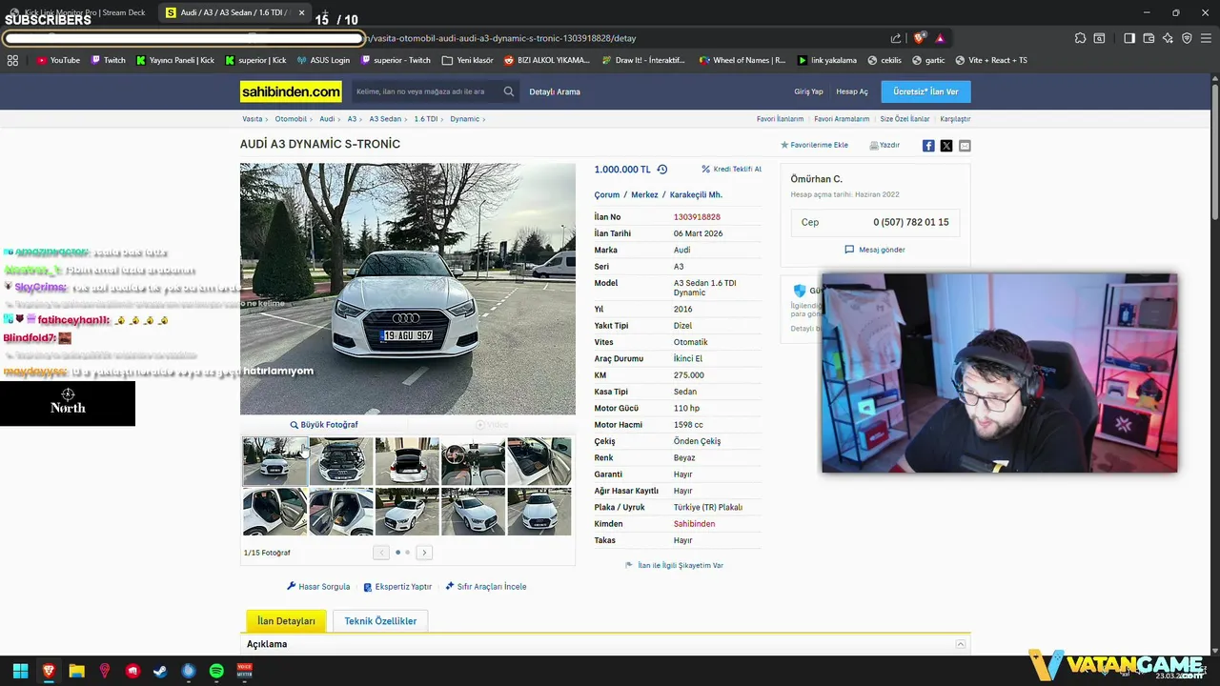Open the browser hamburger menu
This screenshot has height=686, width=1220.
(1206, 38)
